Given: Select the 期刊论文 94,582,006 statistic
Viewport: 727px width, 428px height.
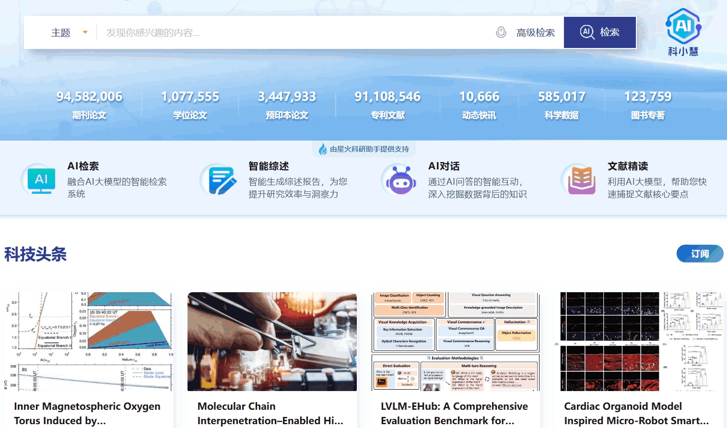Looking at the screenshot, I should click(x=89, y=105).
